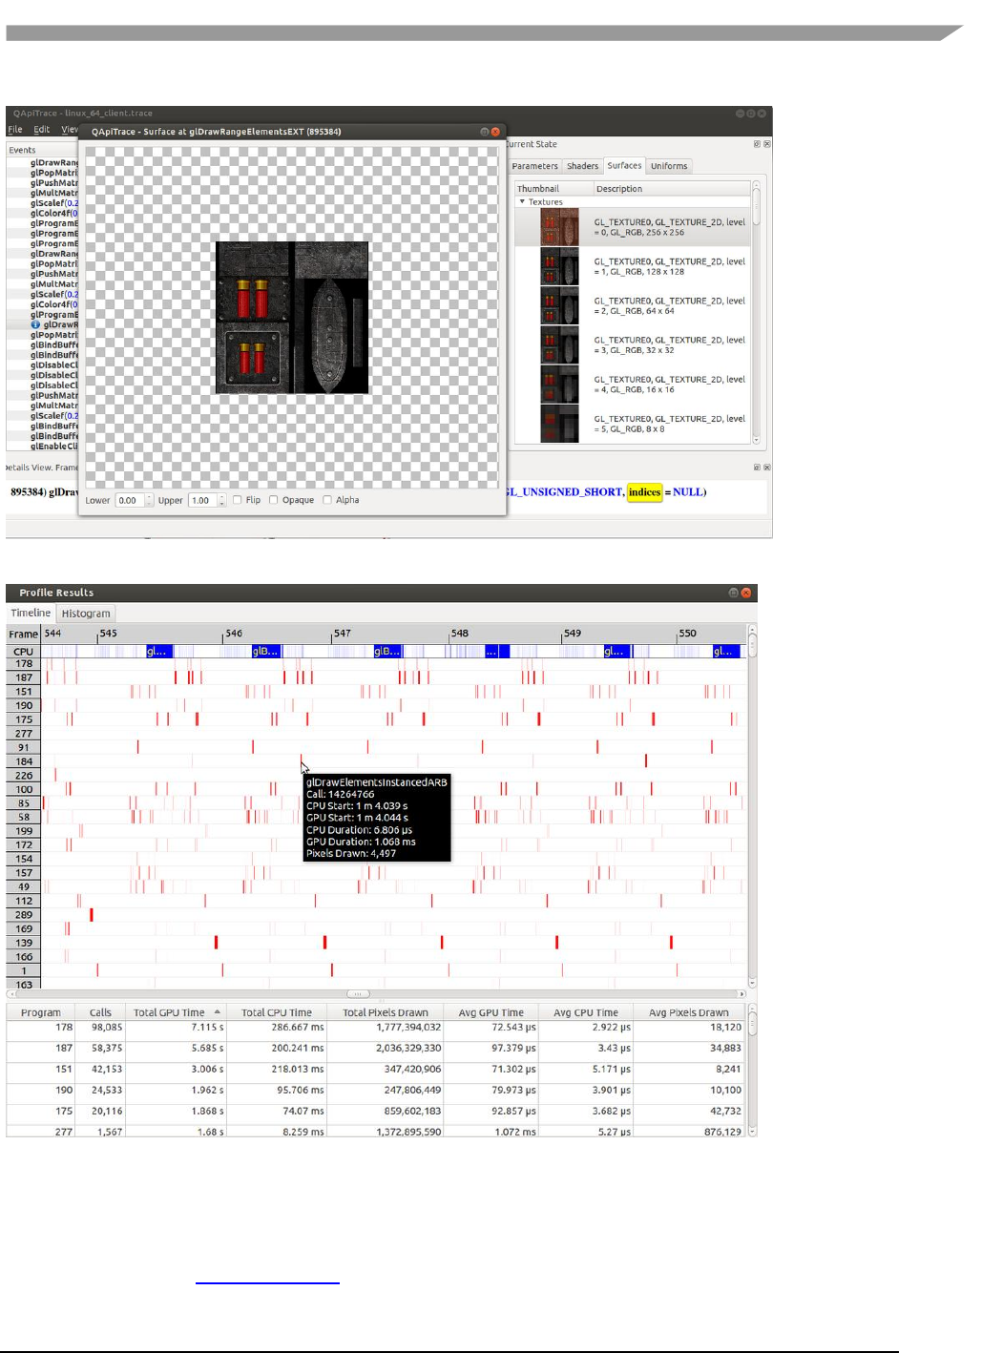
Task: Open the Shaders tab
Action: click(582, 166)
